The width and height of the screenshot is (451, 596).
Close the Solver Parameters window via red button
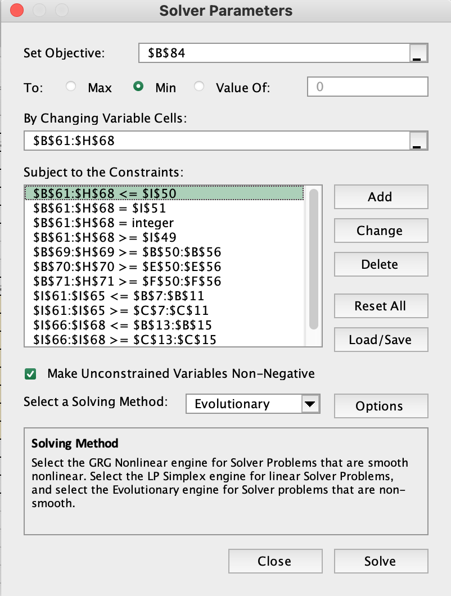tap(17, 10)
